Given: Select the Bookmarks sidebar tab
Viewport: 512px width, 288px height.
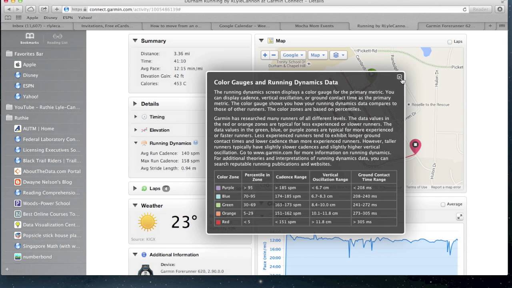Looking at the screenshot, I should click(x=30, y=38).
